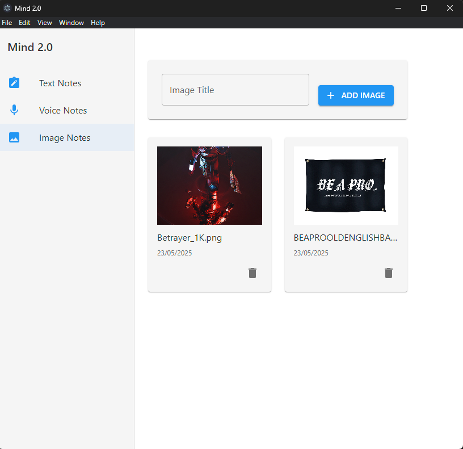Screen dimensions: 463x449
Task: Click trash icon on BEAPROOLDENGLISH card
Action: [x=389, y=273]
